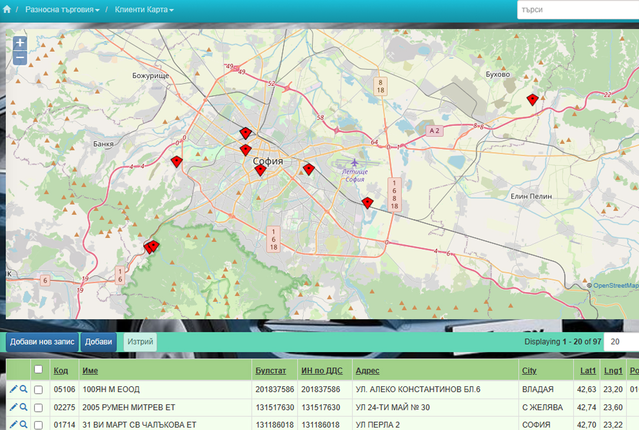The width and height of the screenshot is (639, 430).
Task: Check the box for row 01714
Action: coord(38,425)
